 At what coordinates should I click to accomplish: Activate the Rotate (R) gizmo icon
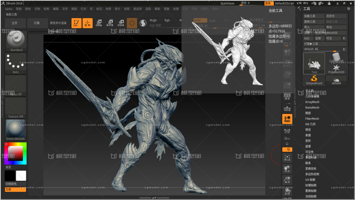[121, 23]
